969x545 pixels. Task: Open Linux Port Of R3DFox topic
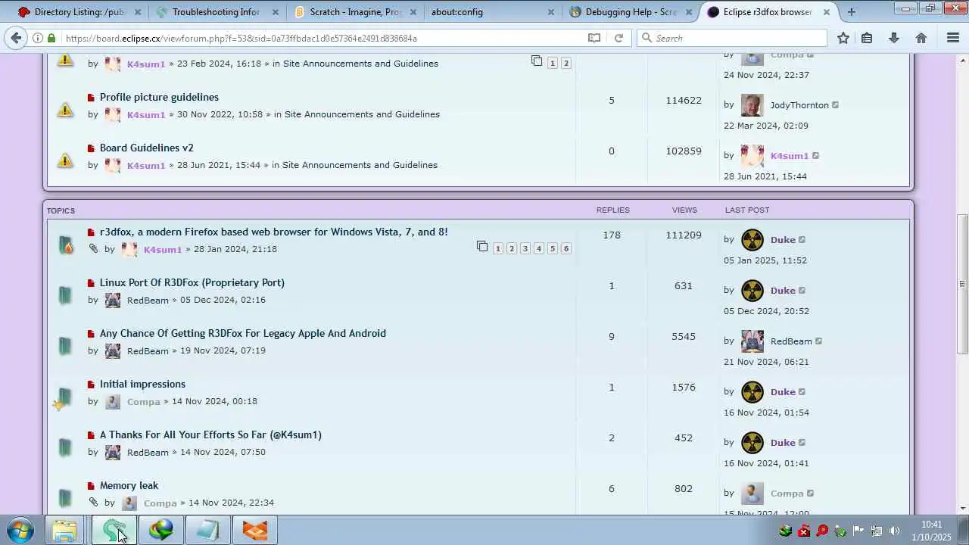point(192,282)
